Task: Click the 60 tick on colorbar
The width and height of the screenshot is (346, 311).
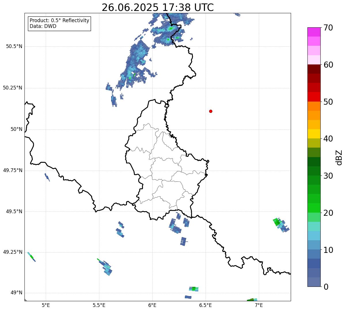Action: tap(328, 65)
